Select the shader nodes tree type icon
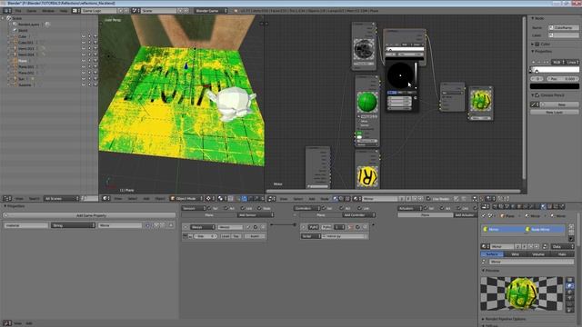Viewport: 582px width, 327px height. (x=336, y=199)
